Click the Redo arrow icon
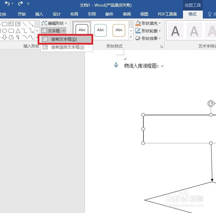Viewport: 216px width, 213px height. pos(20,3)
